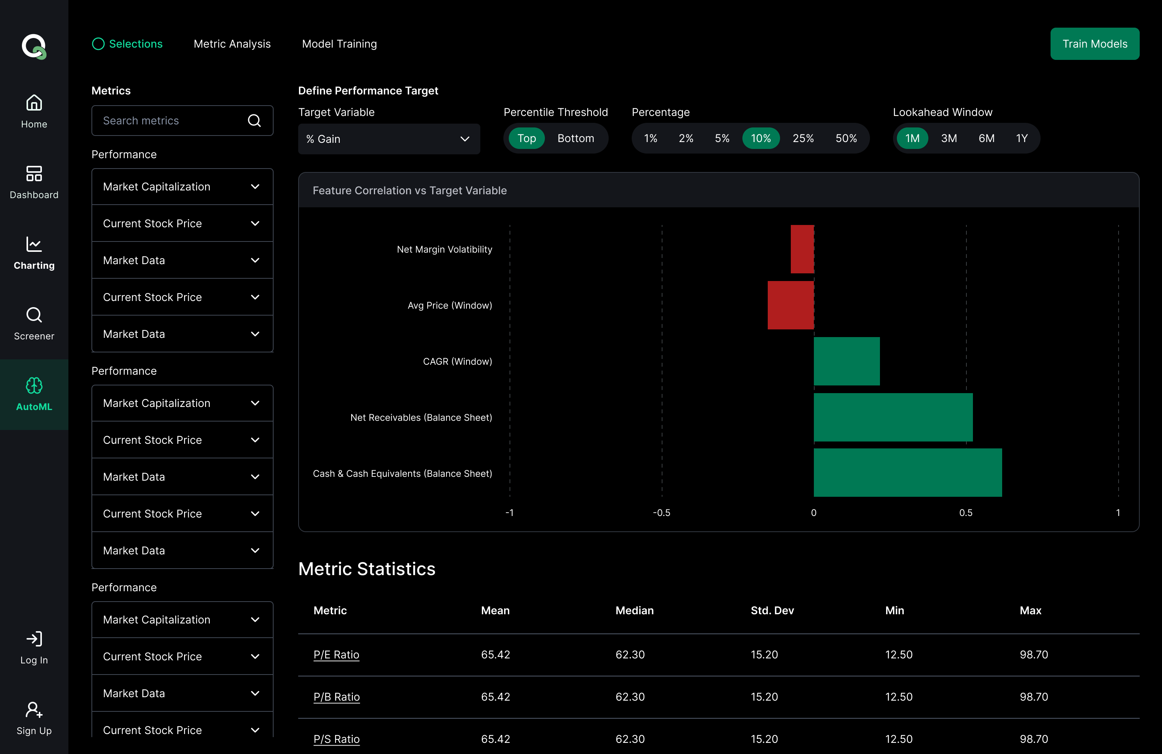Image resolution: width=1162 pixels, height=754 pixels.
Task: Click the Cash & Cash Equivalents green bar
Action: tap(907, 473)
